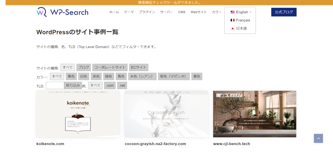This screenshot has height=152, width=333.
Task: Open the koikenote site thumbnail
Action: pos(78,114)
